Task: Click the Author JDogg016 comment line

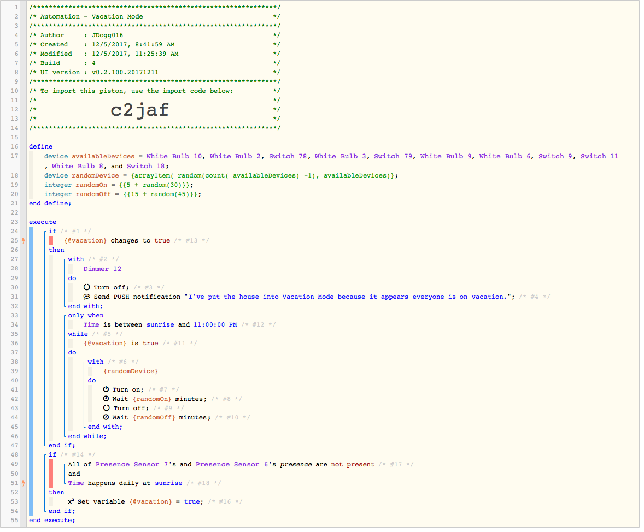Action: (155, 36)
